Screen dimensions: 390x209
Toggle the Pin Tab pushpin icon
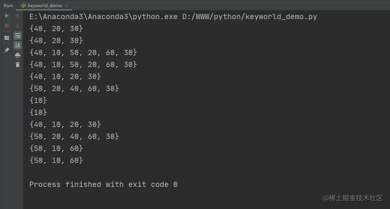(7, 50)
